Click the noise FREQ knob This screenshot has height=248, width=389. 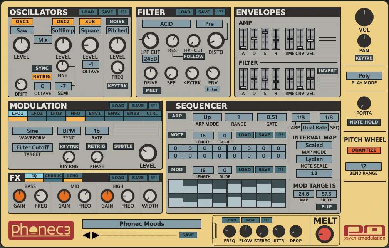pyautogui.click(x=117, y=67)
